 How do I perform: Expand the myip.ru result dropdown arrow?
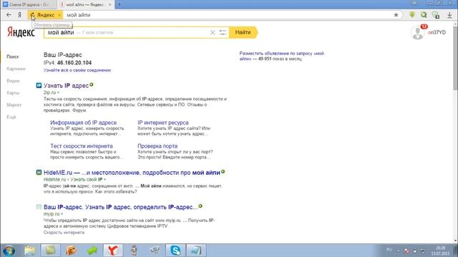pos(62,214)
